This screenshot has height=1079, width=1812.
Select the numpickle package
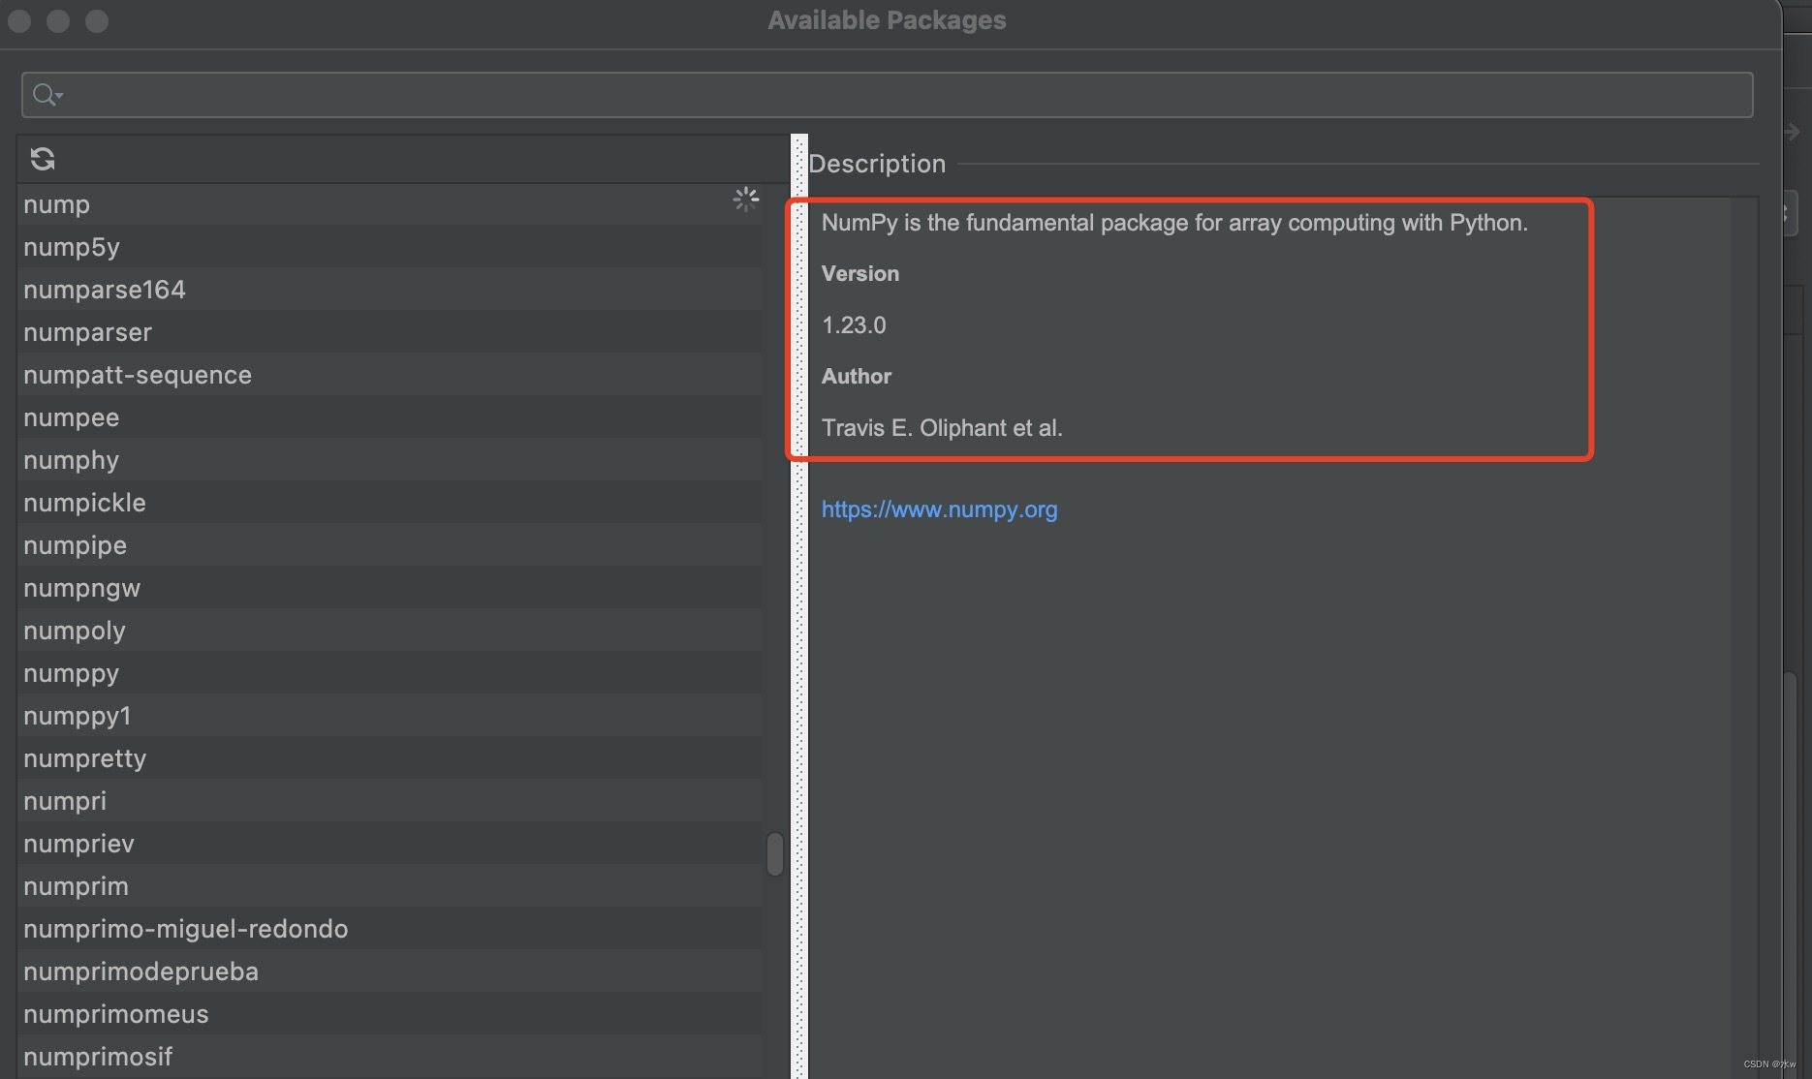(x=390, y=503)
